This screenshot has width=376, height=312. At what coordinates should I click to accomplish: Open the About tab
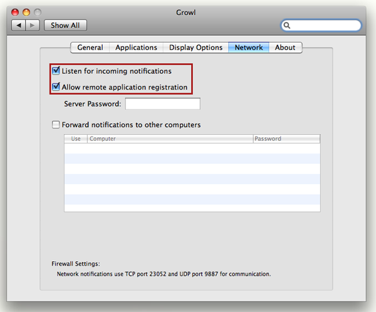pyautogui.click(x=285, y=48)
